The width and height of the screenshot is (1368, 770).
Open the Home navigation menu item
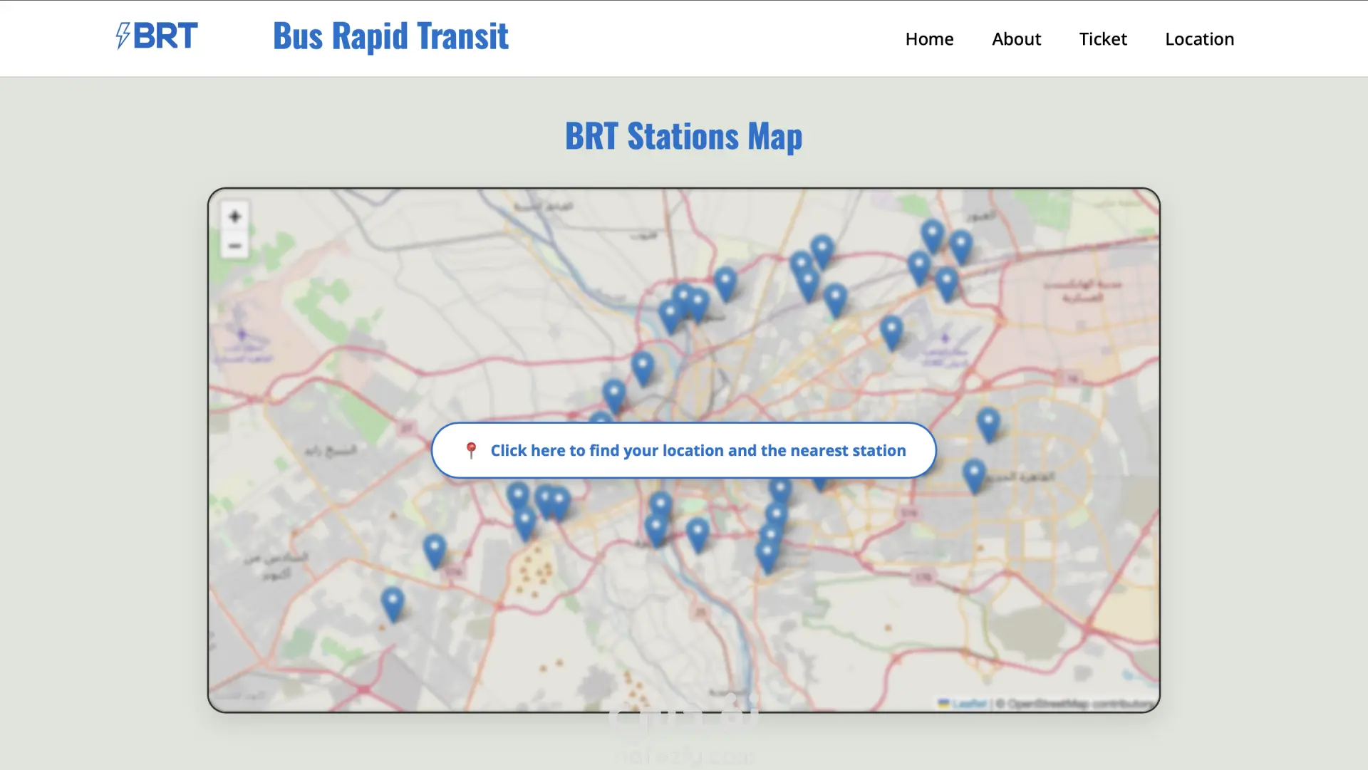(929, 39)
